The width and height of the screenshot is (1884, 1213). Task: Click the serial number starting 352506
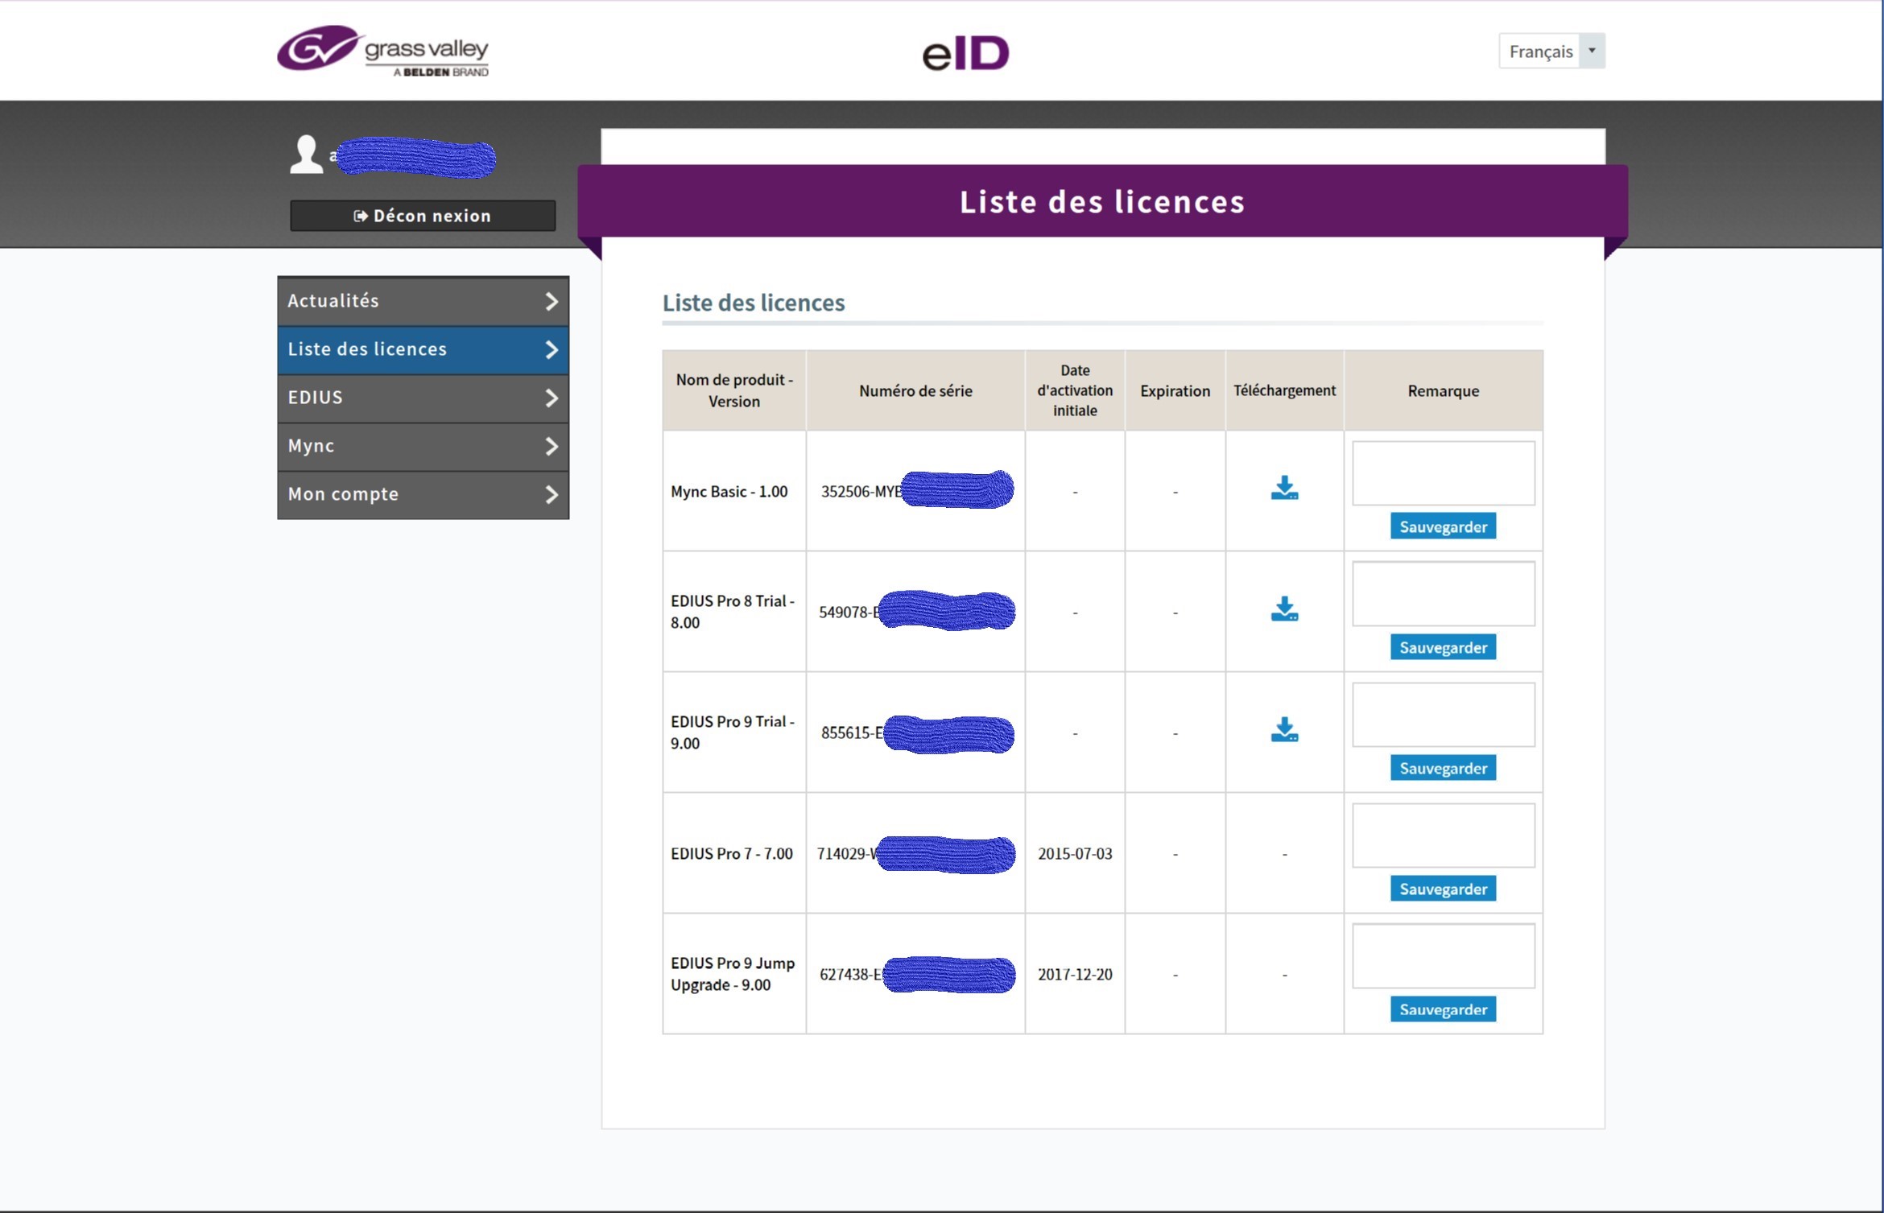pyautogui.click(x=916, y=491)
